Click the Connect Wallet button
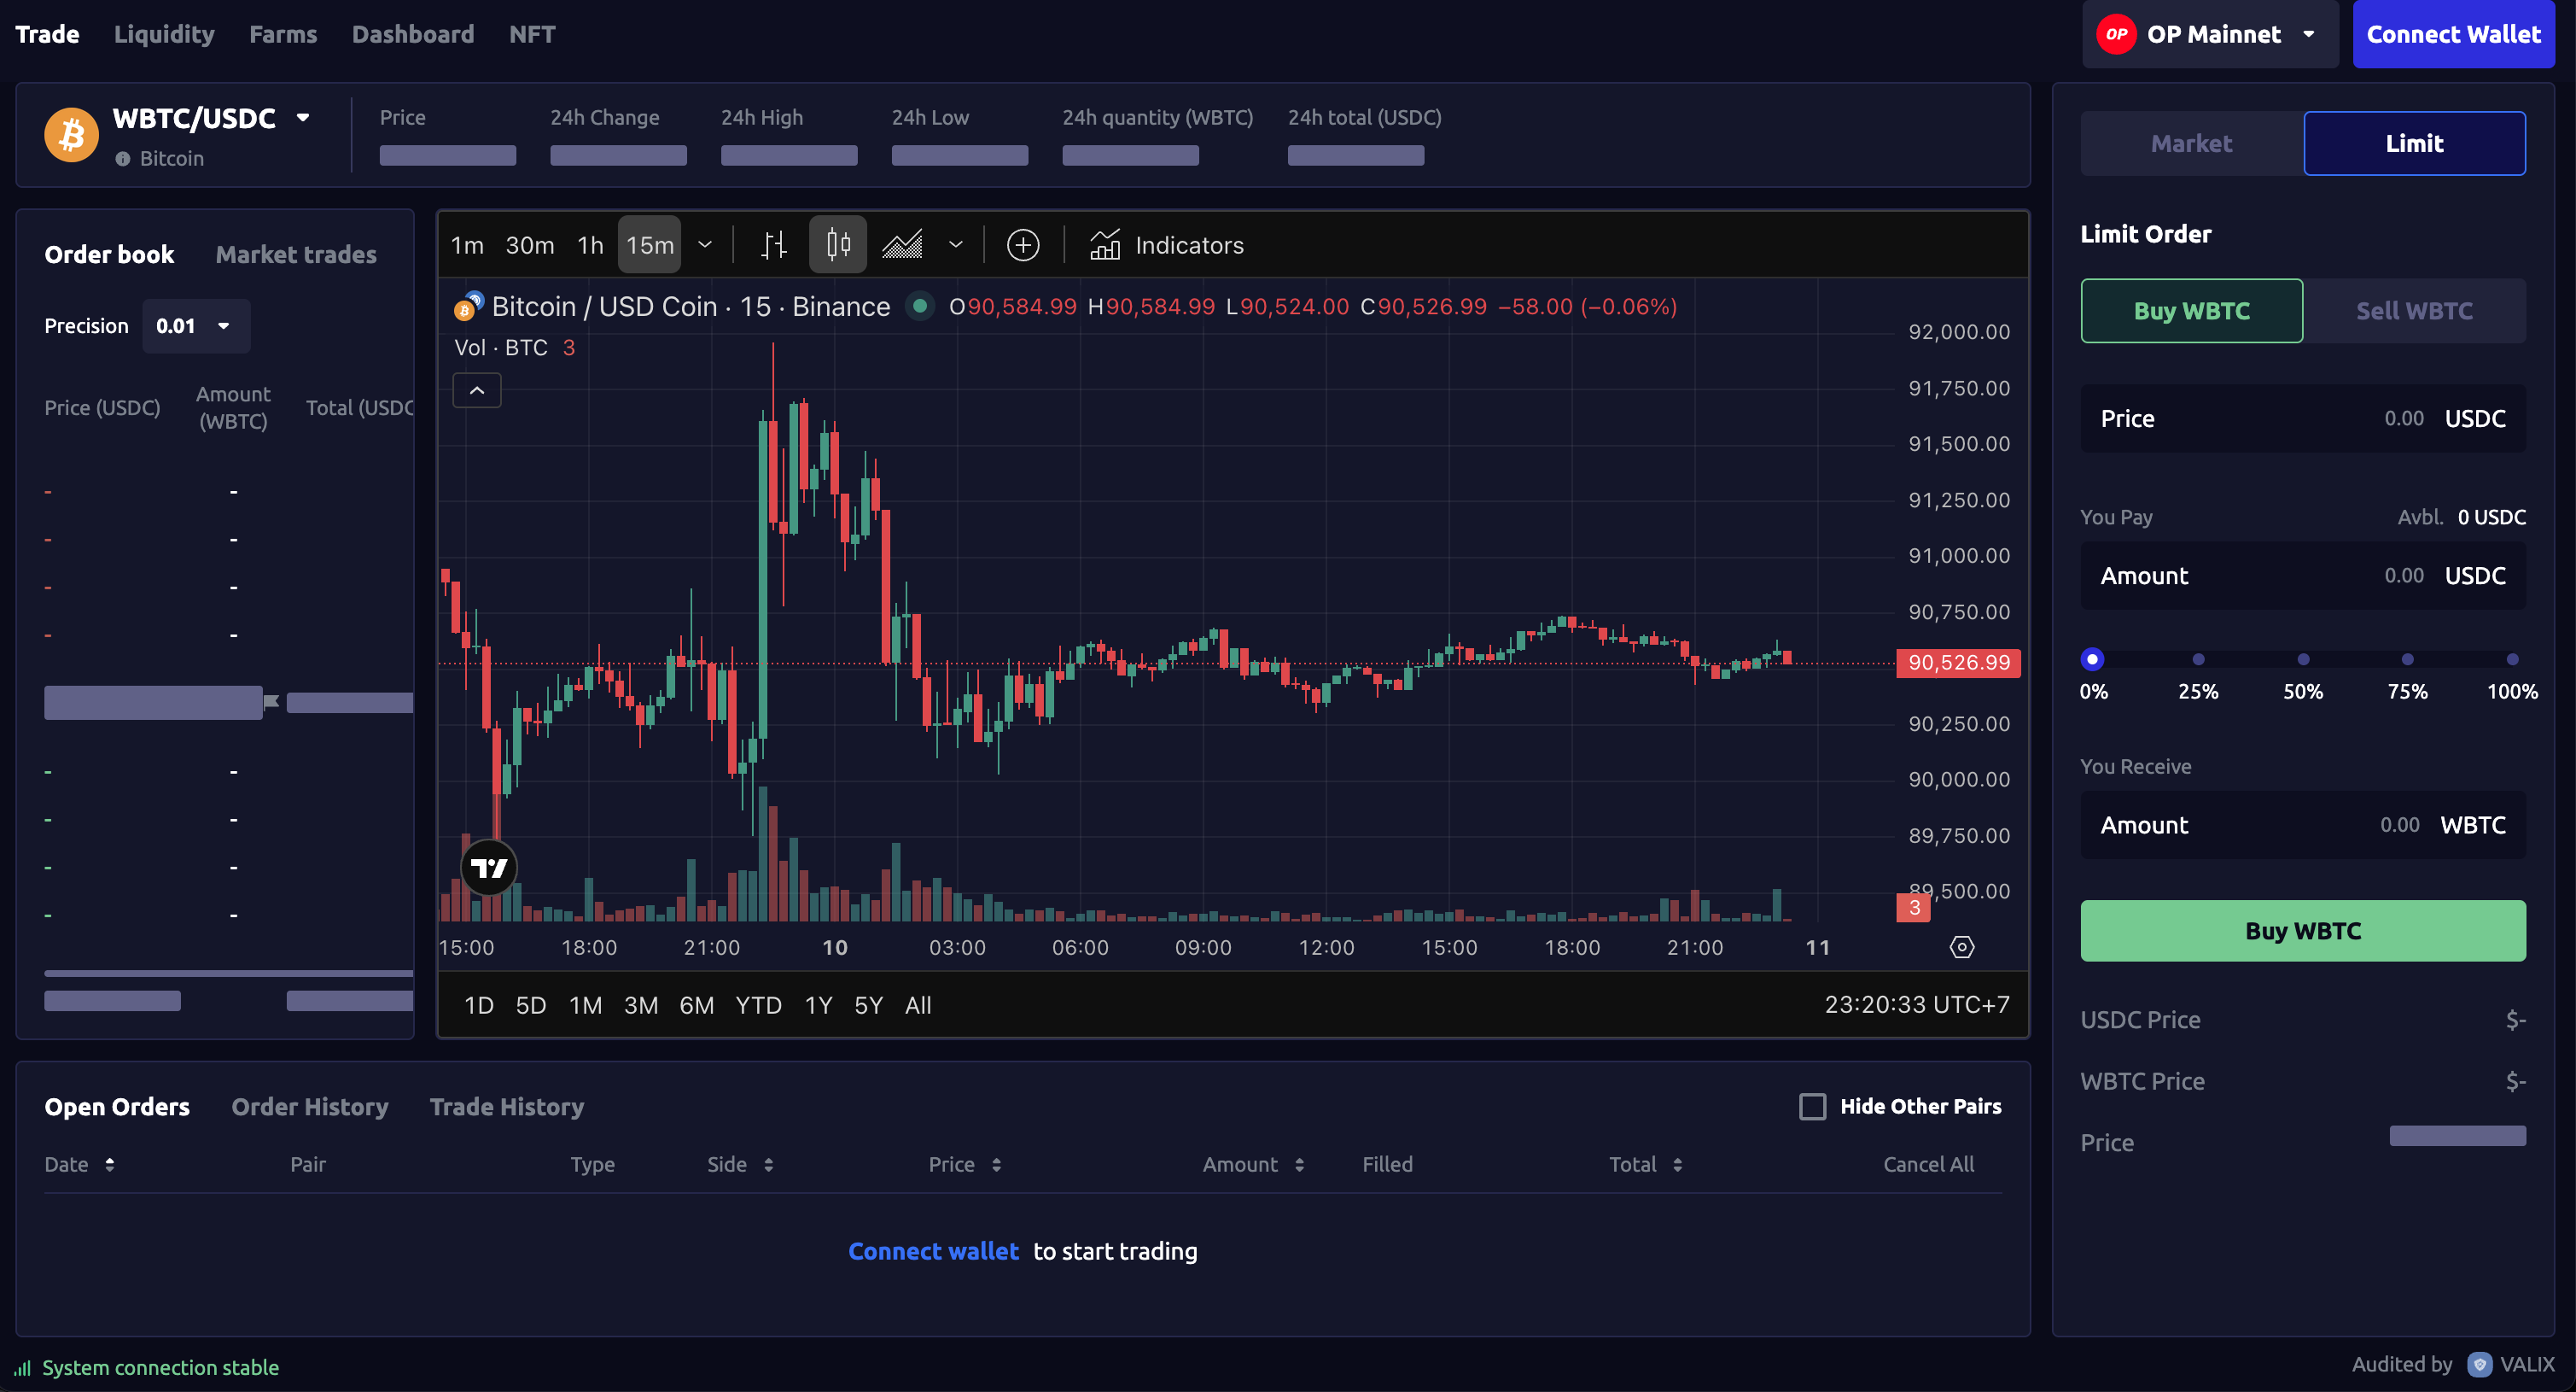The height and width of the screenshot is (1392, 2576). (2453, 35)
